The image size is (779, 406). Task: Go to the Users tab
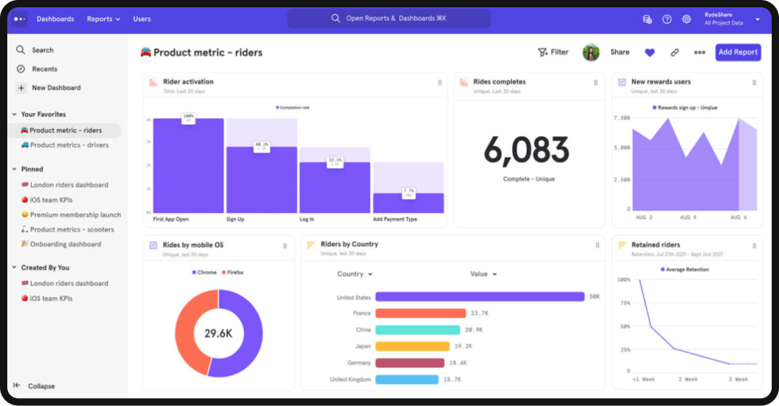point(141,19)
